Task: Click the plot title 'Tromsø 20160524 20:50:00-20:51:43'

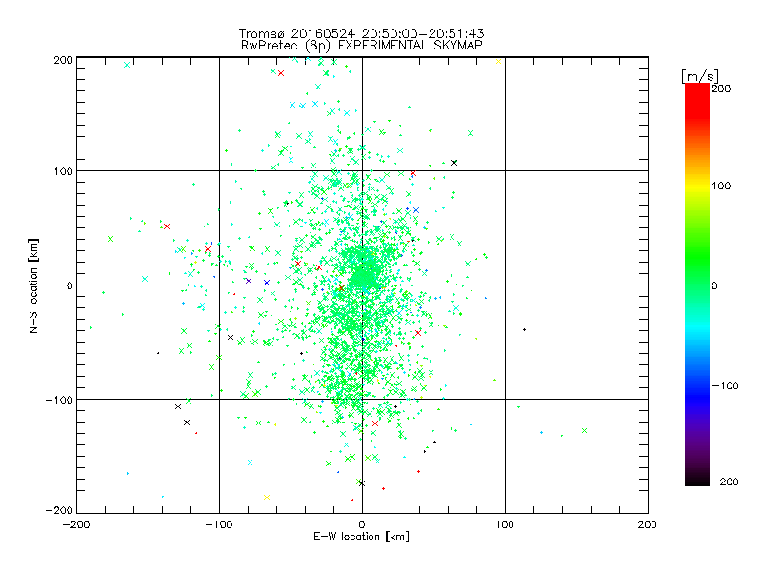Action: [x=362, y=33]
